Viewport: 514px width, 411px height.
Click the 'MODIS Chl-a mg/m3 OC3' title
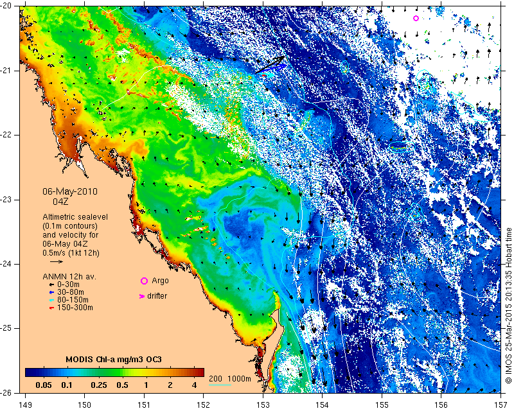coord(114,359)
